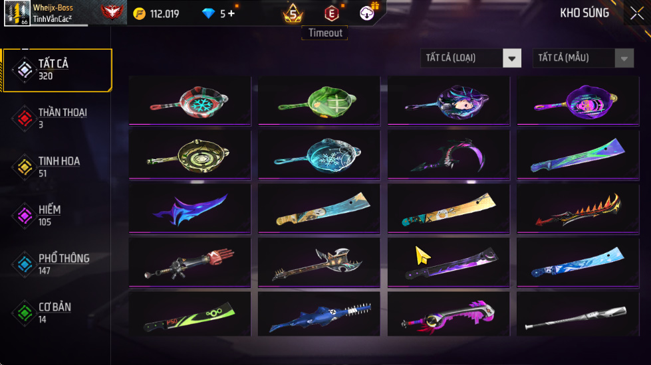Choose the snowflake frying pan skin
The image size is (651, 365).
(190, 101)
